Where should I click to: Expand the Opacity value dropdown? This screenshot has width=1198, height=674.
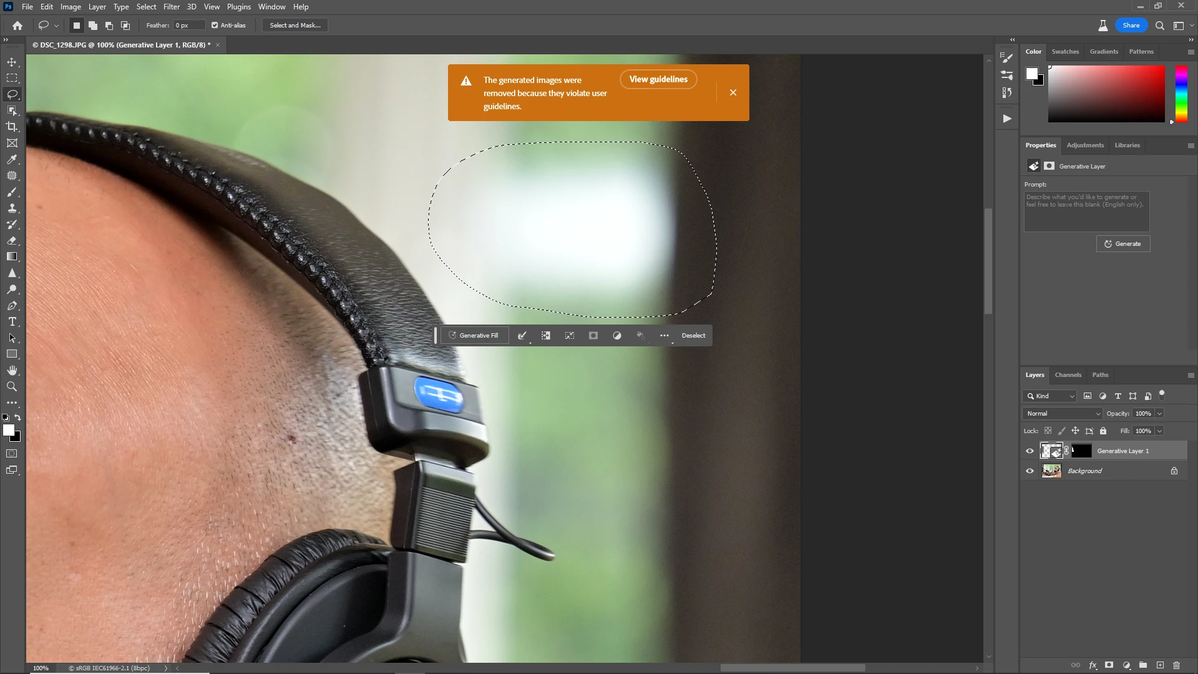1160,414
